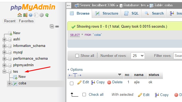The height and width of the screenshot is (102, 182).
Task: Click Server: localhost:3306 breadcrumb link
Action: [97, 5]
